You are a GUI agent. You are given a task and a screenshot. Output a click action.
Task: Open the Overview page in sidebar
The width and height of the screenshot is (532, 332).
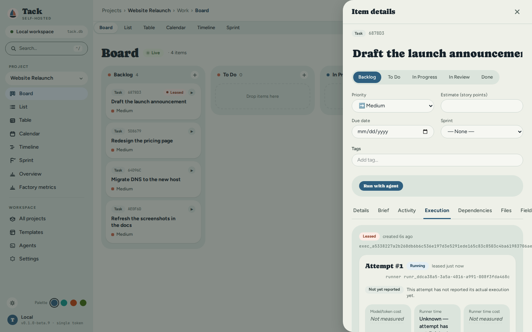click(x=47, y=174)
